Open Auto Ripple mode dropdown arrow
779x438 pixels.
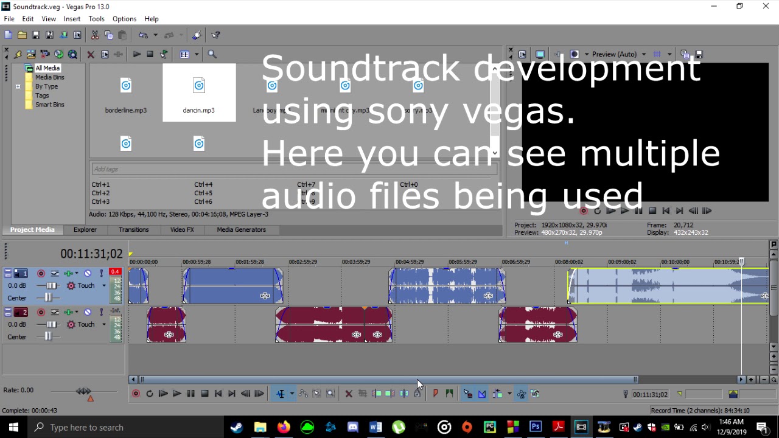509,394
